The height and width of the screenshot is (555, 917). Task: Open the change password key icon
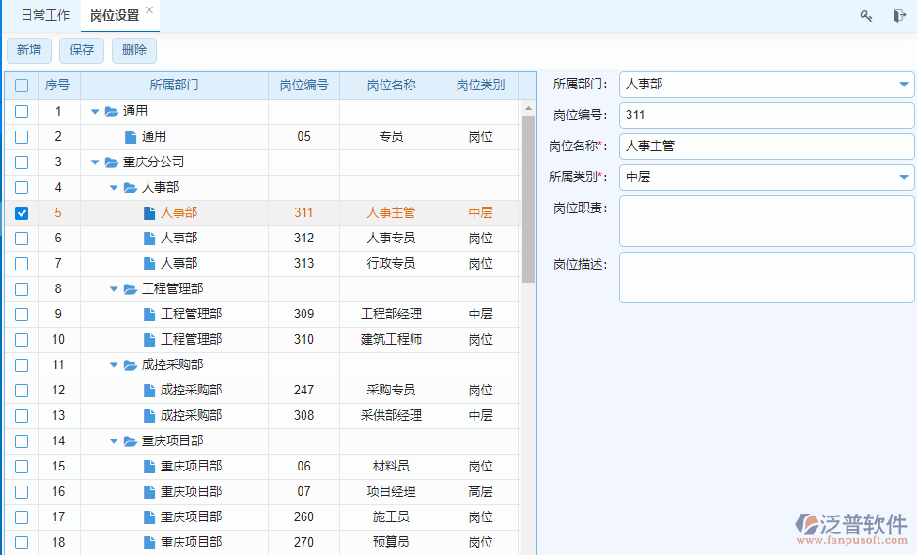point(865,15)
